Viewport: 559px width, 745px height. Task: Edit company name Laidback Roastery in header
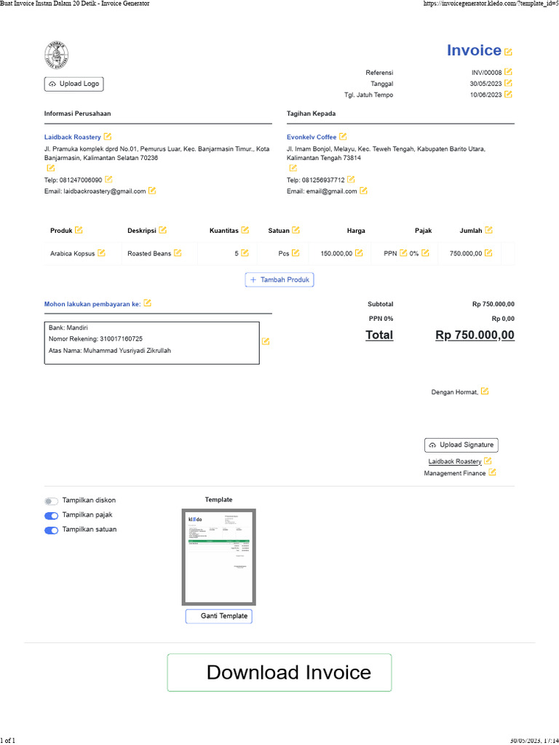[108, 136]
